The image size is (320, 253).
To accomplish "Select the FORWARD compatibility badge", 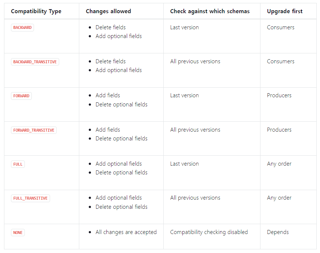I will [x=21, y=96].
